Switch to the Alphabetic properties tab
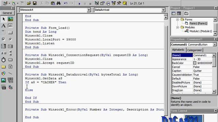The image size is (218, 122). click(178, 50)
